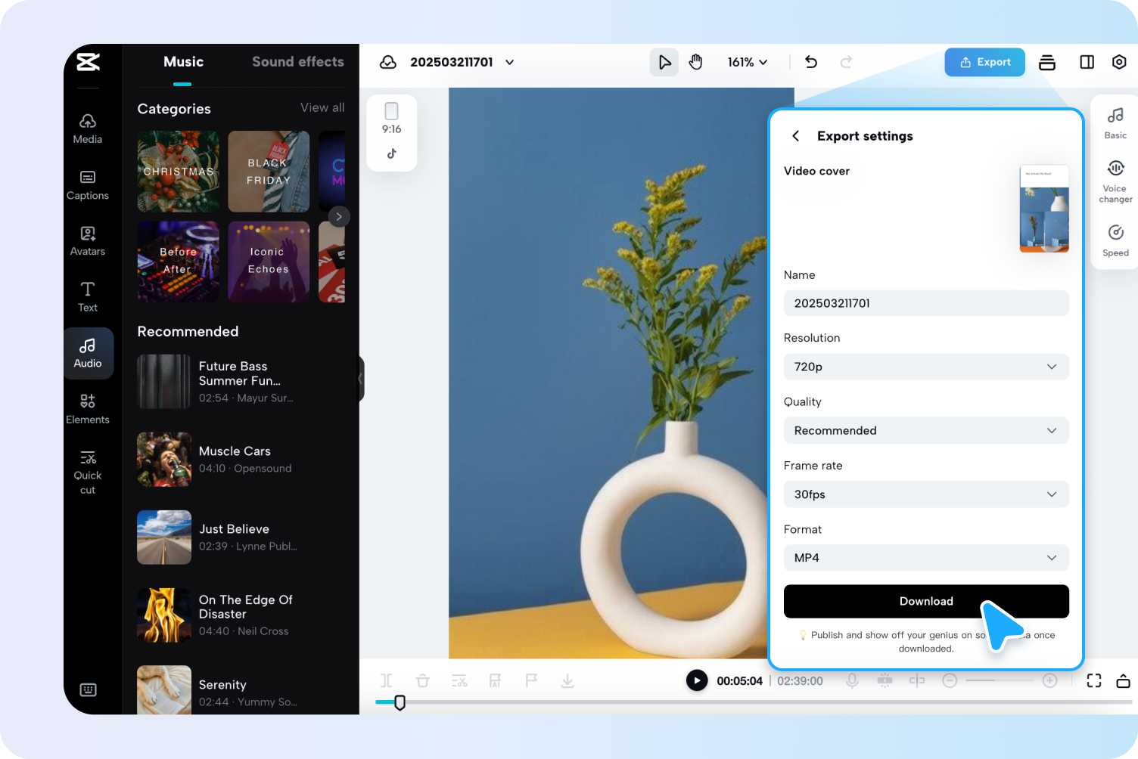Click the Name input field
This screenshot has width=1138, height=759.
(x=926, y=303)
